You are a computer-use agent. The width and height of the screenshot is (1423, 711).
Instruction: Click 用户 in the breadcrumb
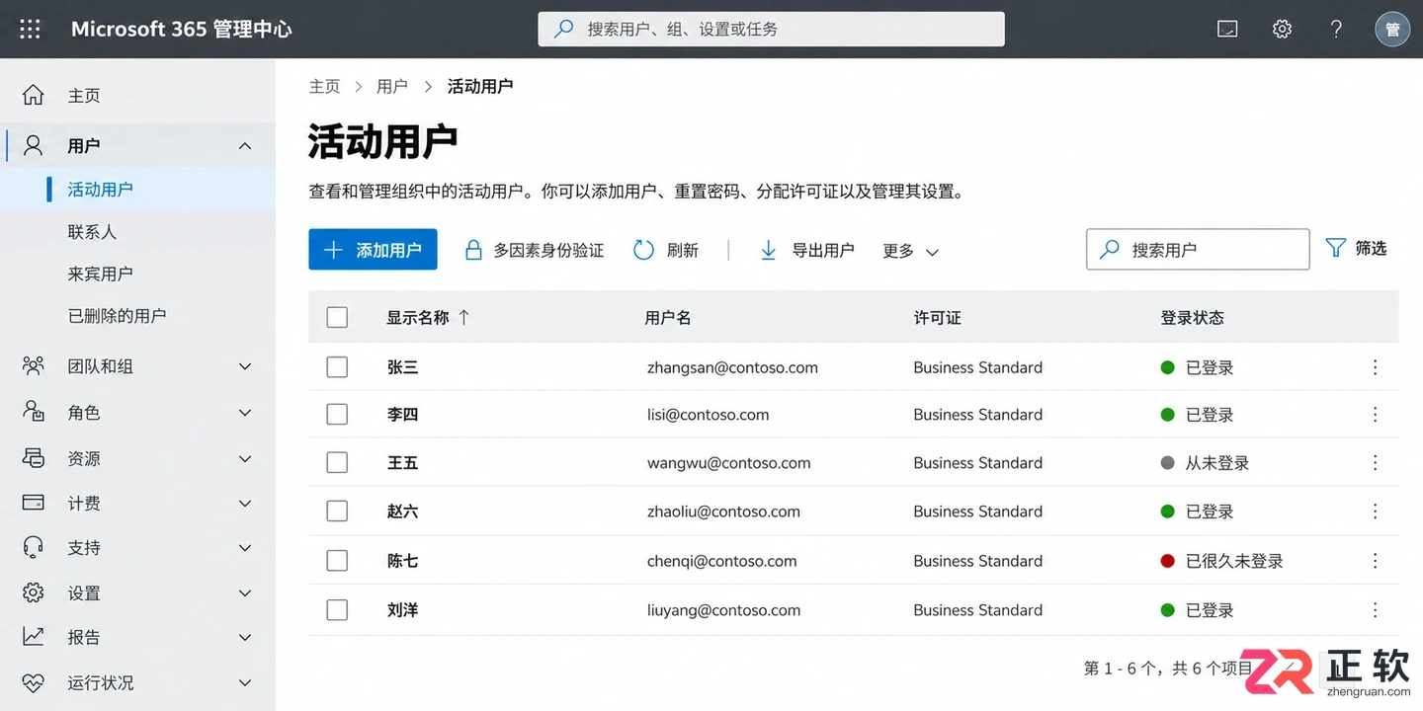392,86
